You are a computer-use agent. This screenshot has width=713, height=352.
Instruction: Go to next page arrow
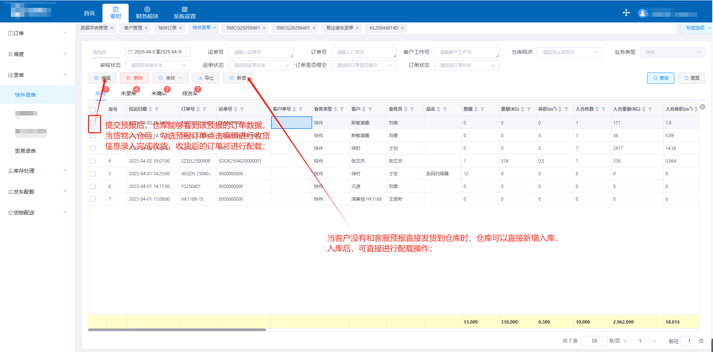[x=654, y=341]
